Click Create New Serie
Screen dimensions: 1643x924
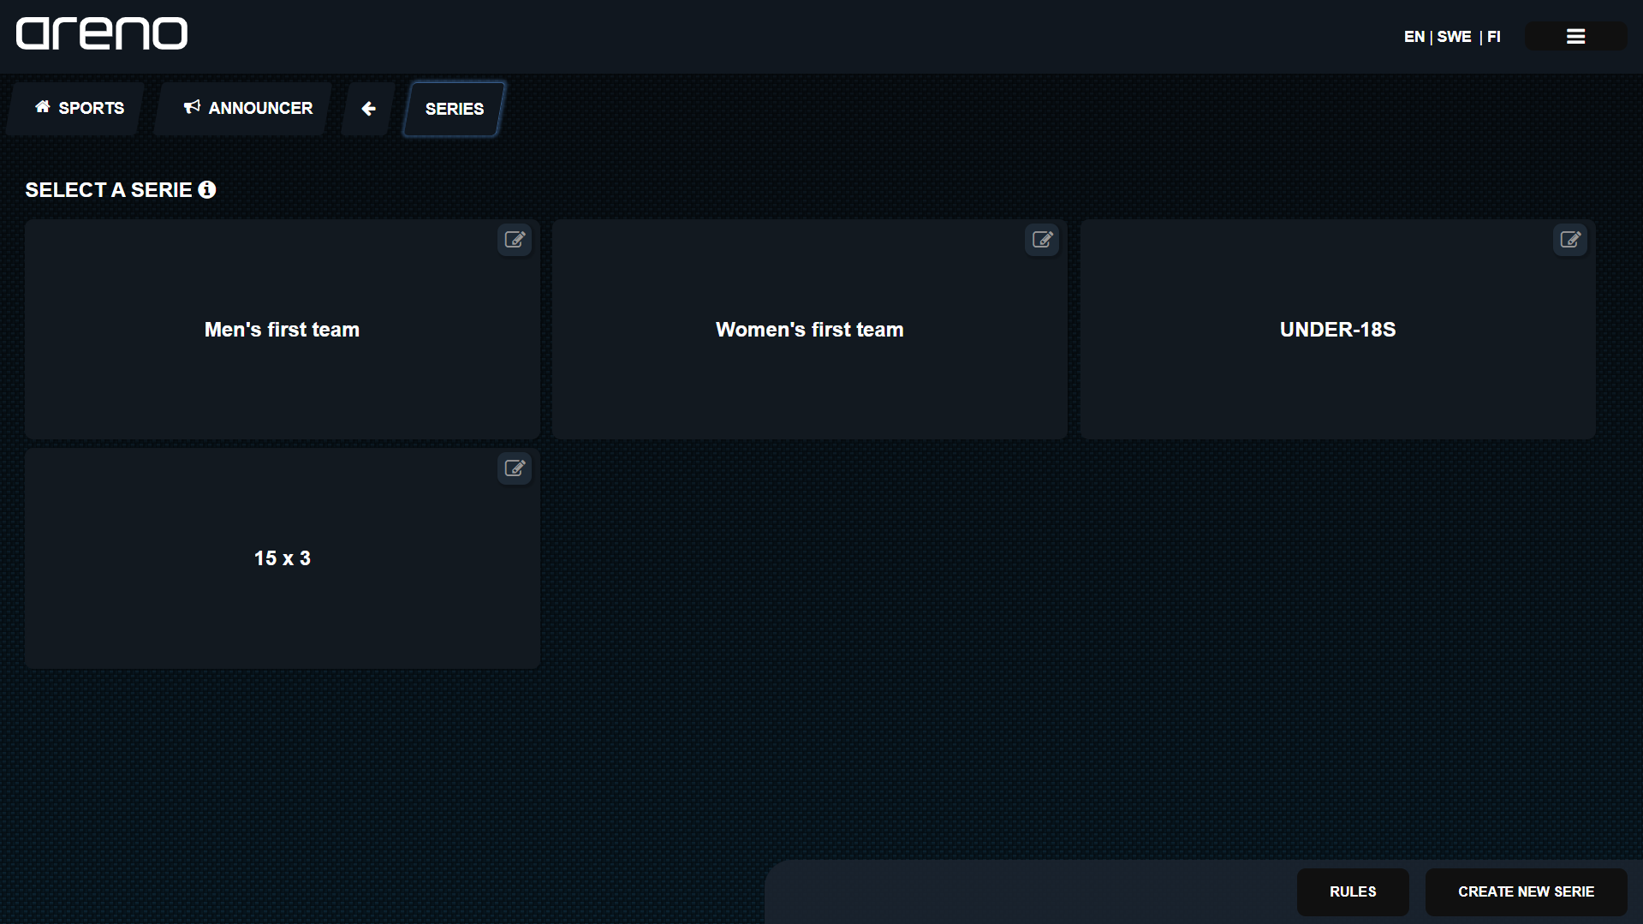[x=1526, y=891]
